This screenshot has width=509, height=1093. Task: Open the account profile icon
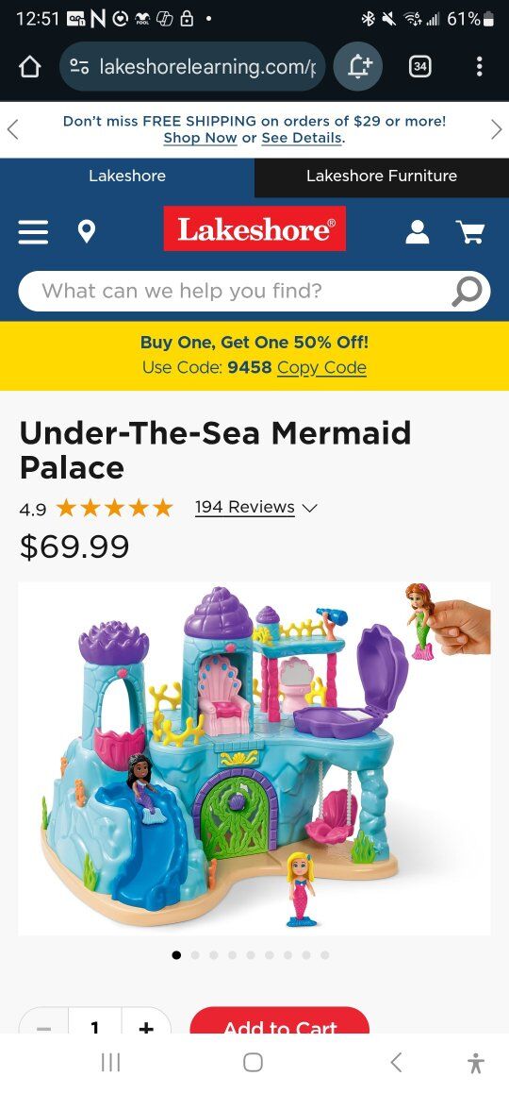coord(417,231)
